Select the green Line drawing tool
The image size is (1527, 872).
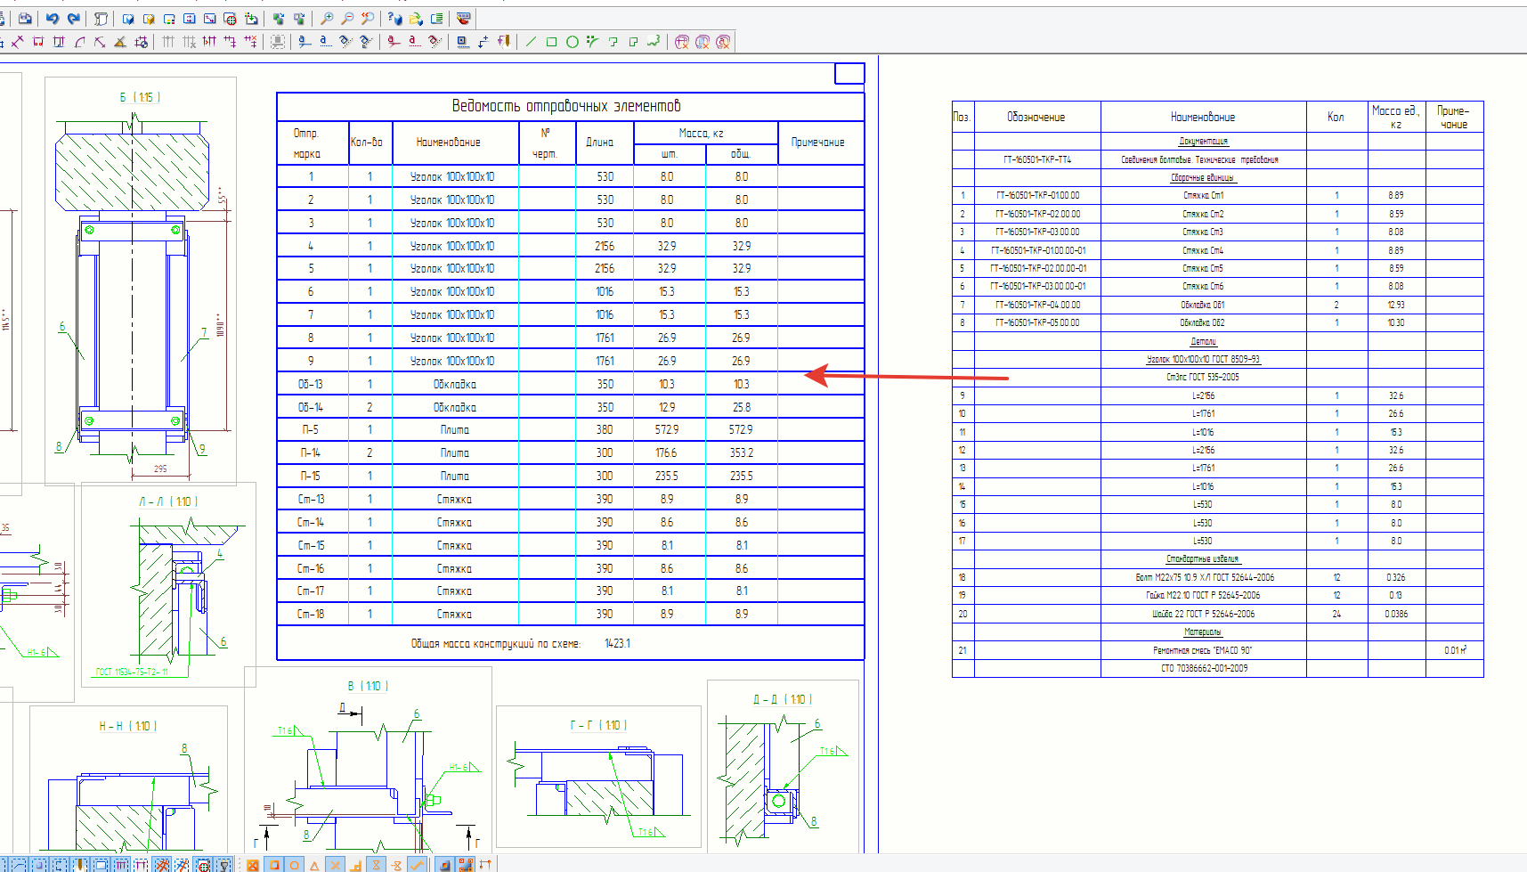click(x=532, y=42)
